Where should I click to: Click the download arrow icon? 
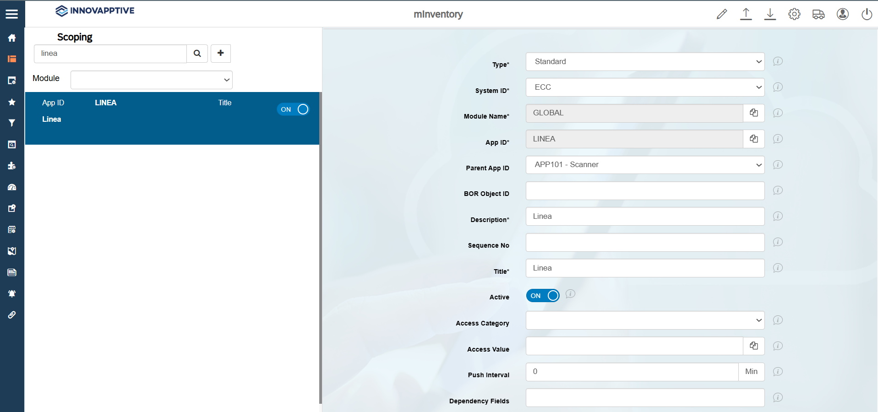coord(770,14)
